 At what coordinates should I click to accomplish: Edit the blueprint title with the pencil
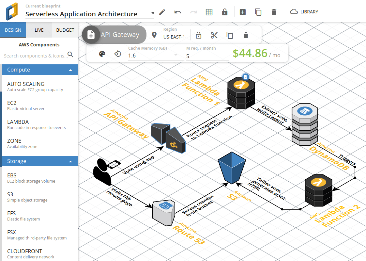coord(162,12)
